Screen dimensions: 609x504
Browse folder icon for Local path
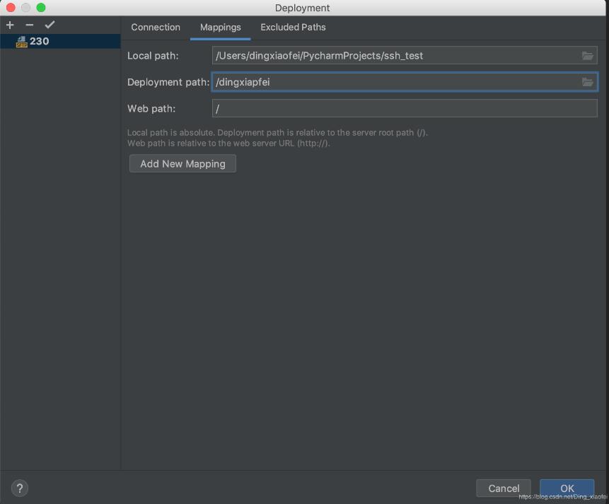[587, 55]
